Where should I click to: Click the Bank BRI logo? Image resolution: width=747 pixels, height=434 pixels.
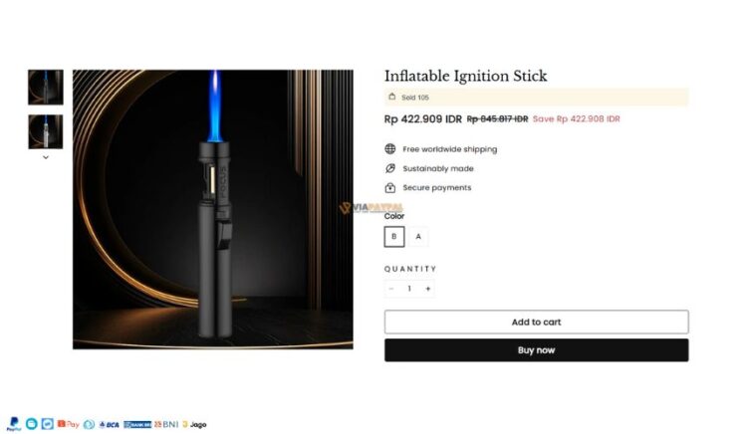(139, 424)
